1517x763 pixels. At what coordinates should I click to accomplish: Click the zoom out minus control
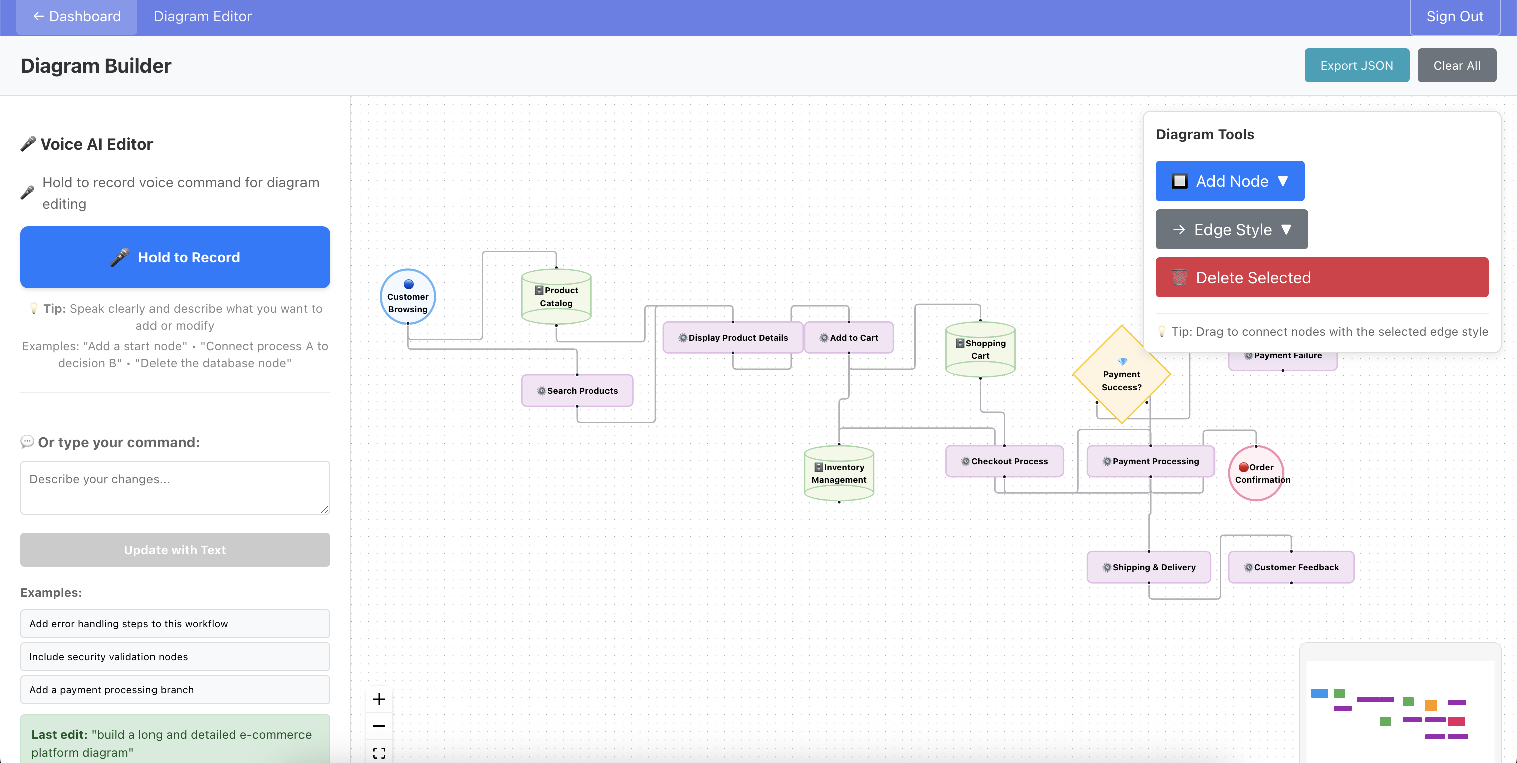pos(379,726)
